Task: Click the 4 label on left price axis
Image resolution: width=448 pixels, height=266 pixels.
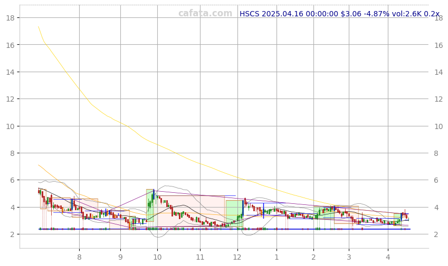Action: pos(12,207)
